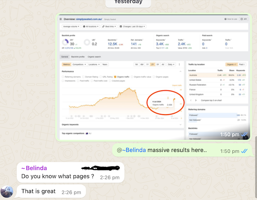Open Belinda's profile picture avatar
This screenshot has width=257, height=200.
tap(7, 191)
